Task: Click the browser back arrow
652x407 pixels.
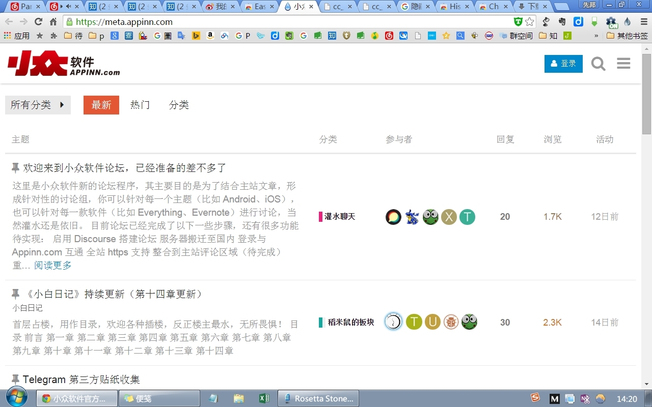Action: (9, 22)
